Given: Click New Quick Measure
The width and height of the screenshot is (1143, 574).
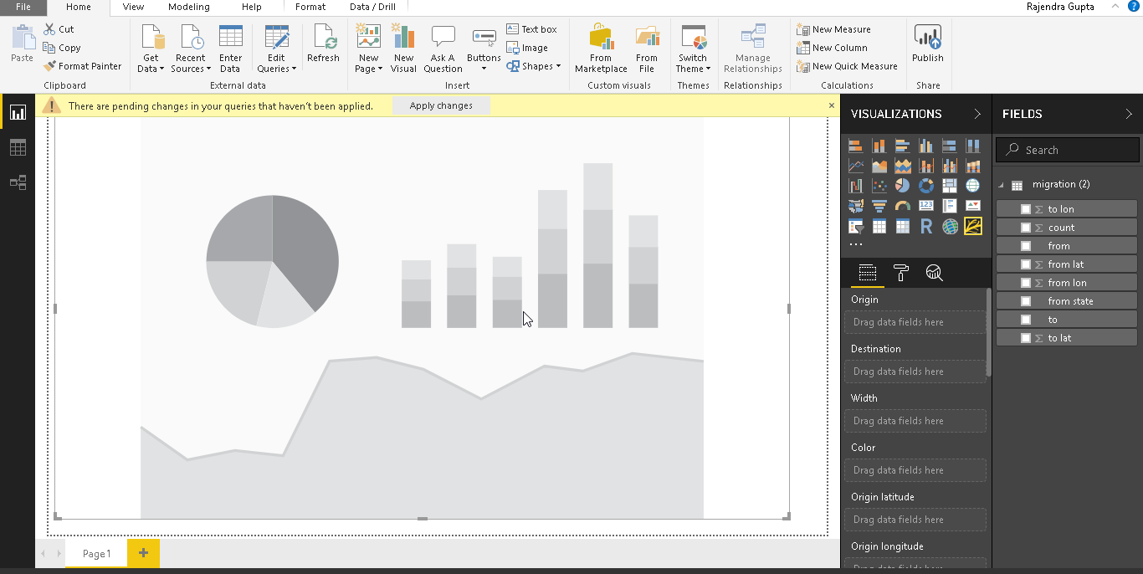Looking at the screenshot, I should point(847,66).
